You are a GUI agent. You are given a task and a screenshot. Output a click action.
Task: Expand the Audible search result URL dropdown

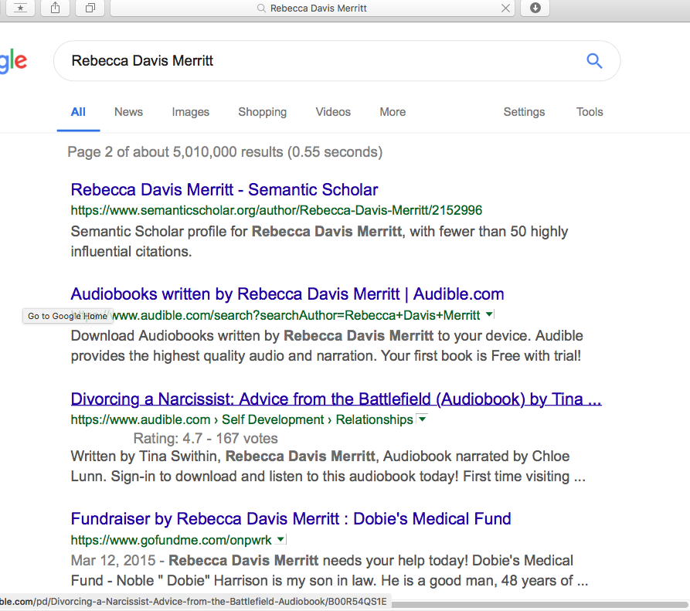pos(489,314)
